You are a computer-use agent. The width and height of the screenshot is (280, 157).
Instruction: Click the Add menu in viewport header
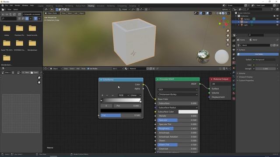point(76,13)
